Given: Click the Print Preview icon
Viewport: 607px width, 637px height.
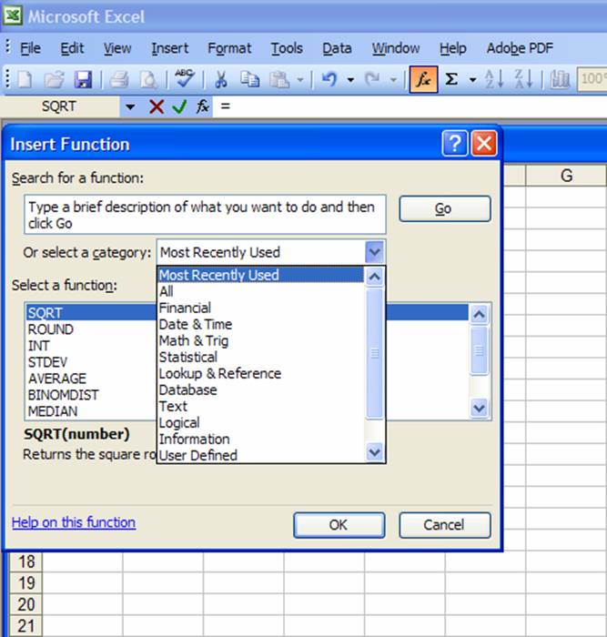Looking at the screenshot, I should (x=148, y=79).
